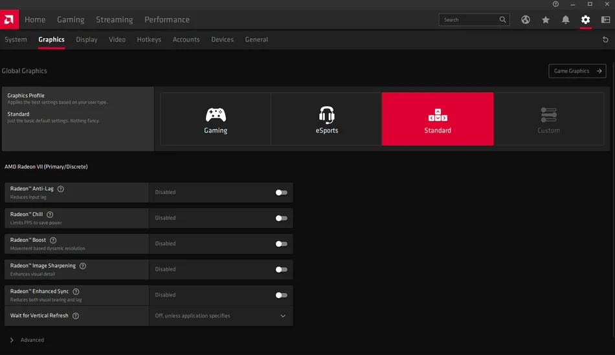Click the Radeon Anti-Lag Disabled status text
The height and width of the screenshot is (355, 615).
[x=165, y=192]
